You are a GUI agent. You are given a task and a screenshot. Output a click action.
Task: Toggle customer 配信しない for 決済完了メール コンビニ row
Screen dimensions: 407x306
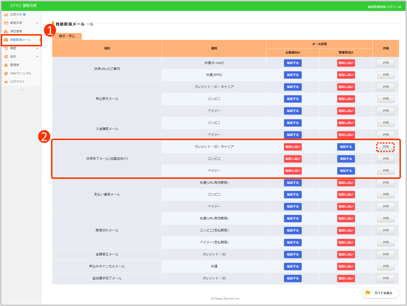[x=293, y=159]
